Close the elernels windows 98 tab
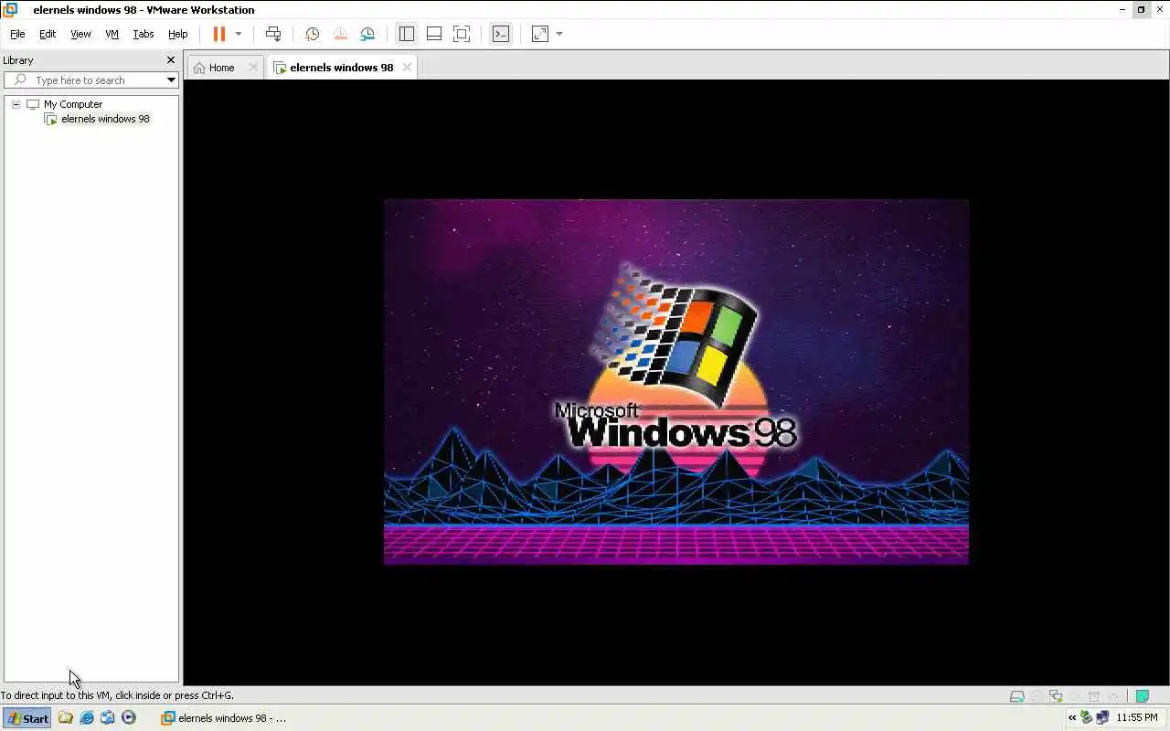Image resolution: width=1170 pixels, height=731 pixels. (x=407, y=68)
